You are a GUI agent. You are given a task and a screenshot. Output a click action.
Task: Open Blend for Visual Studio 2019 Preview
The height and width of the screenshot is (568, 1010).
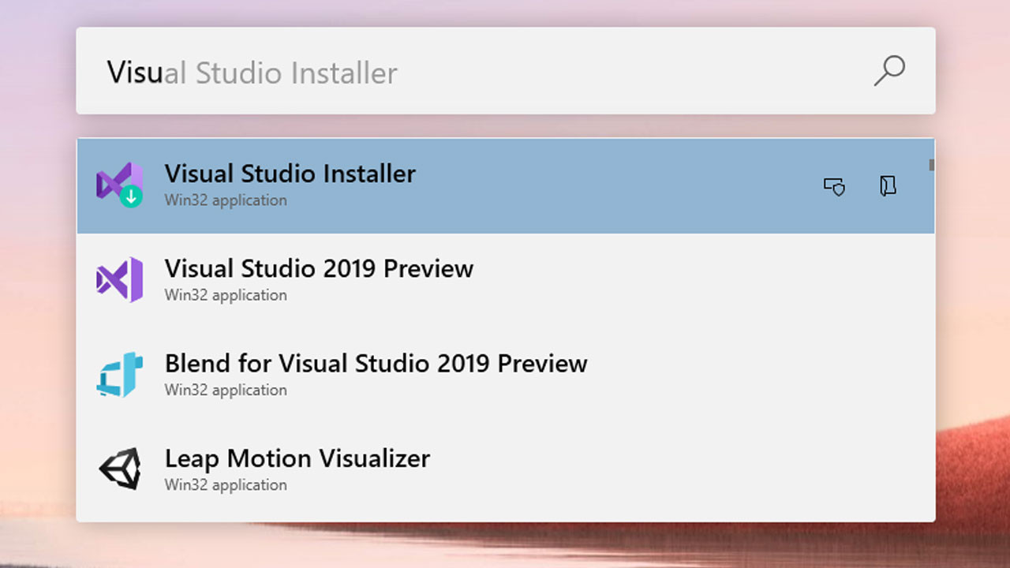pos(376,364)
